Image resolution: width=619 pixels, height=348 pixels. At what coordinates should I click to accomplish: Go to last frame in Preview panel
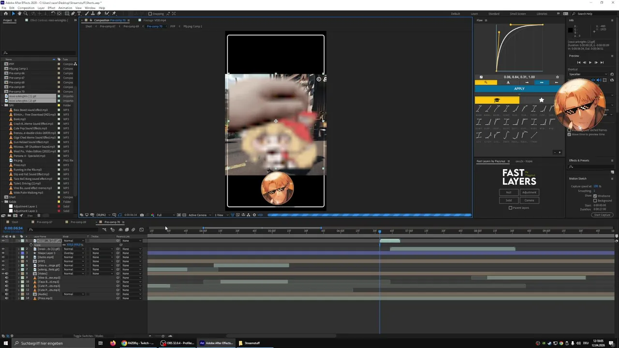tap(602, 62)
